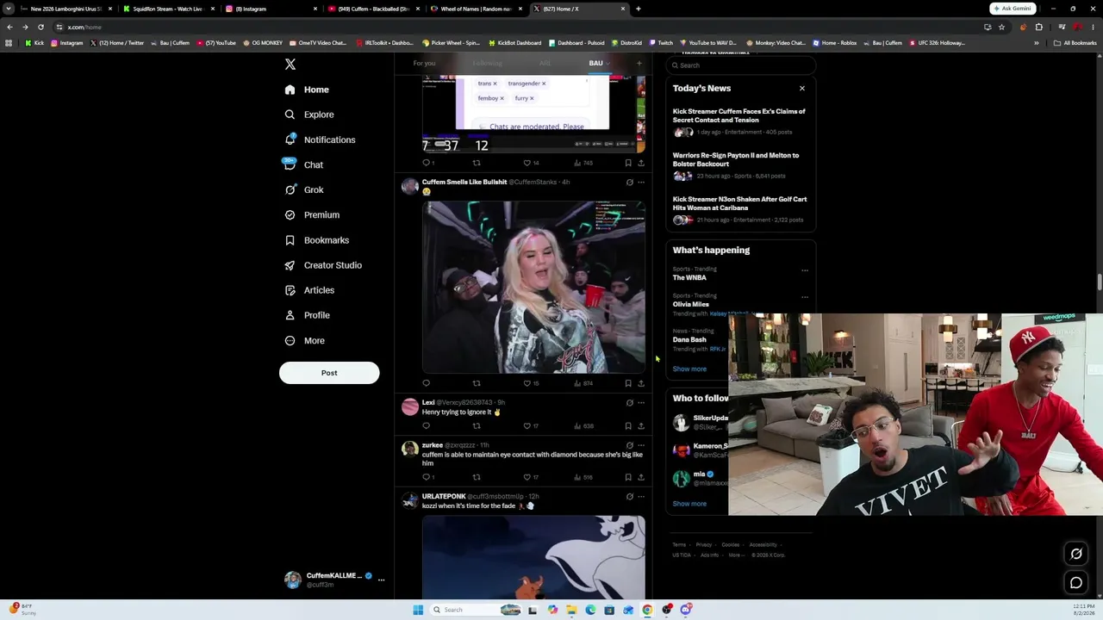
Task: Open Warriors Re-Sign Payton II story
Action: click(739, 165)
